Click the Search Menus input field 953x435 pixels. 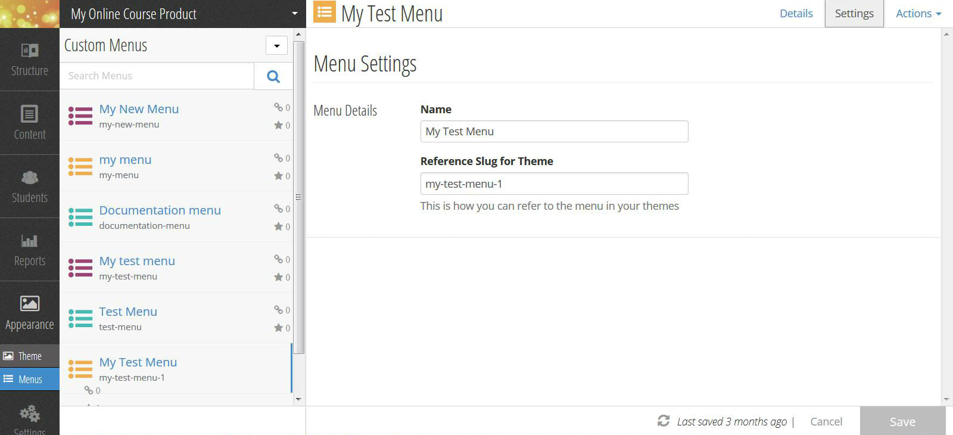[157, 76]
